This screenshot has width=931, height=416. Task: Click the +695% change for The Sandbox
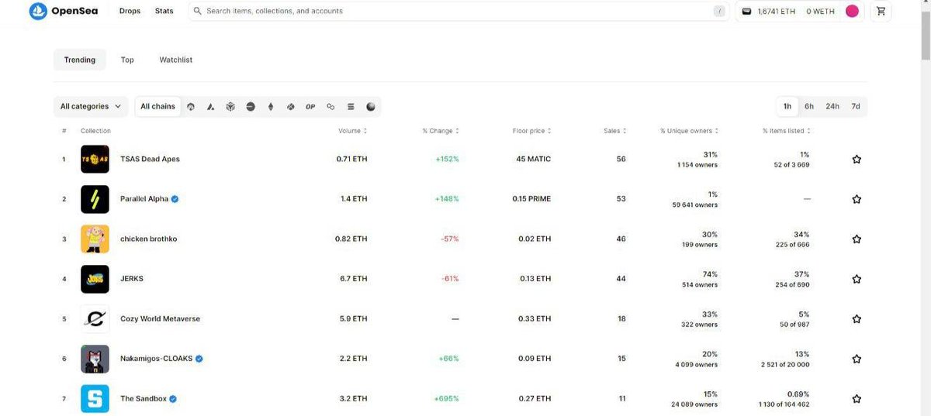[x=446, y=399]
